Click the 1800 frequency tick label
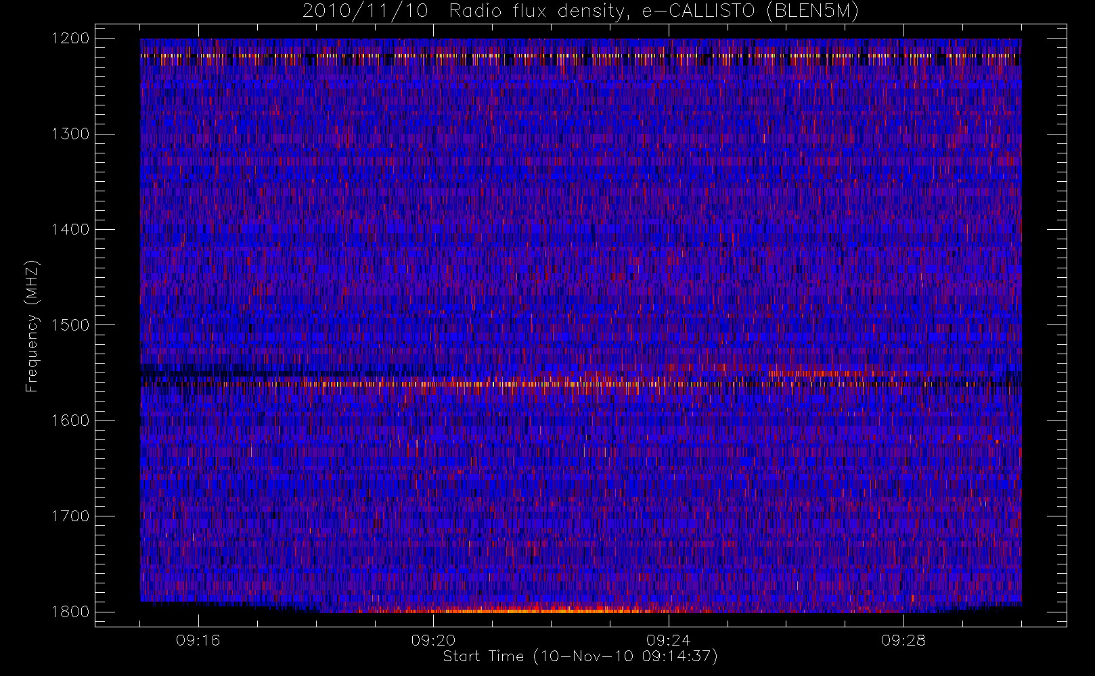 point(70,612)
